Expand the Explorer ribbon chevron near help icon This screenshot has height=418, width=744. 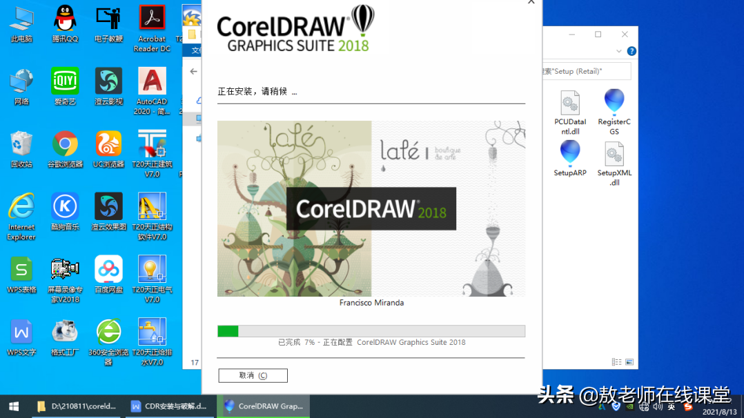(618, 51)
